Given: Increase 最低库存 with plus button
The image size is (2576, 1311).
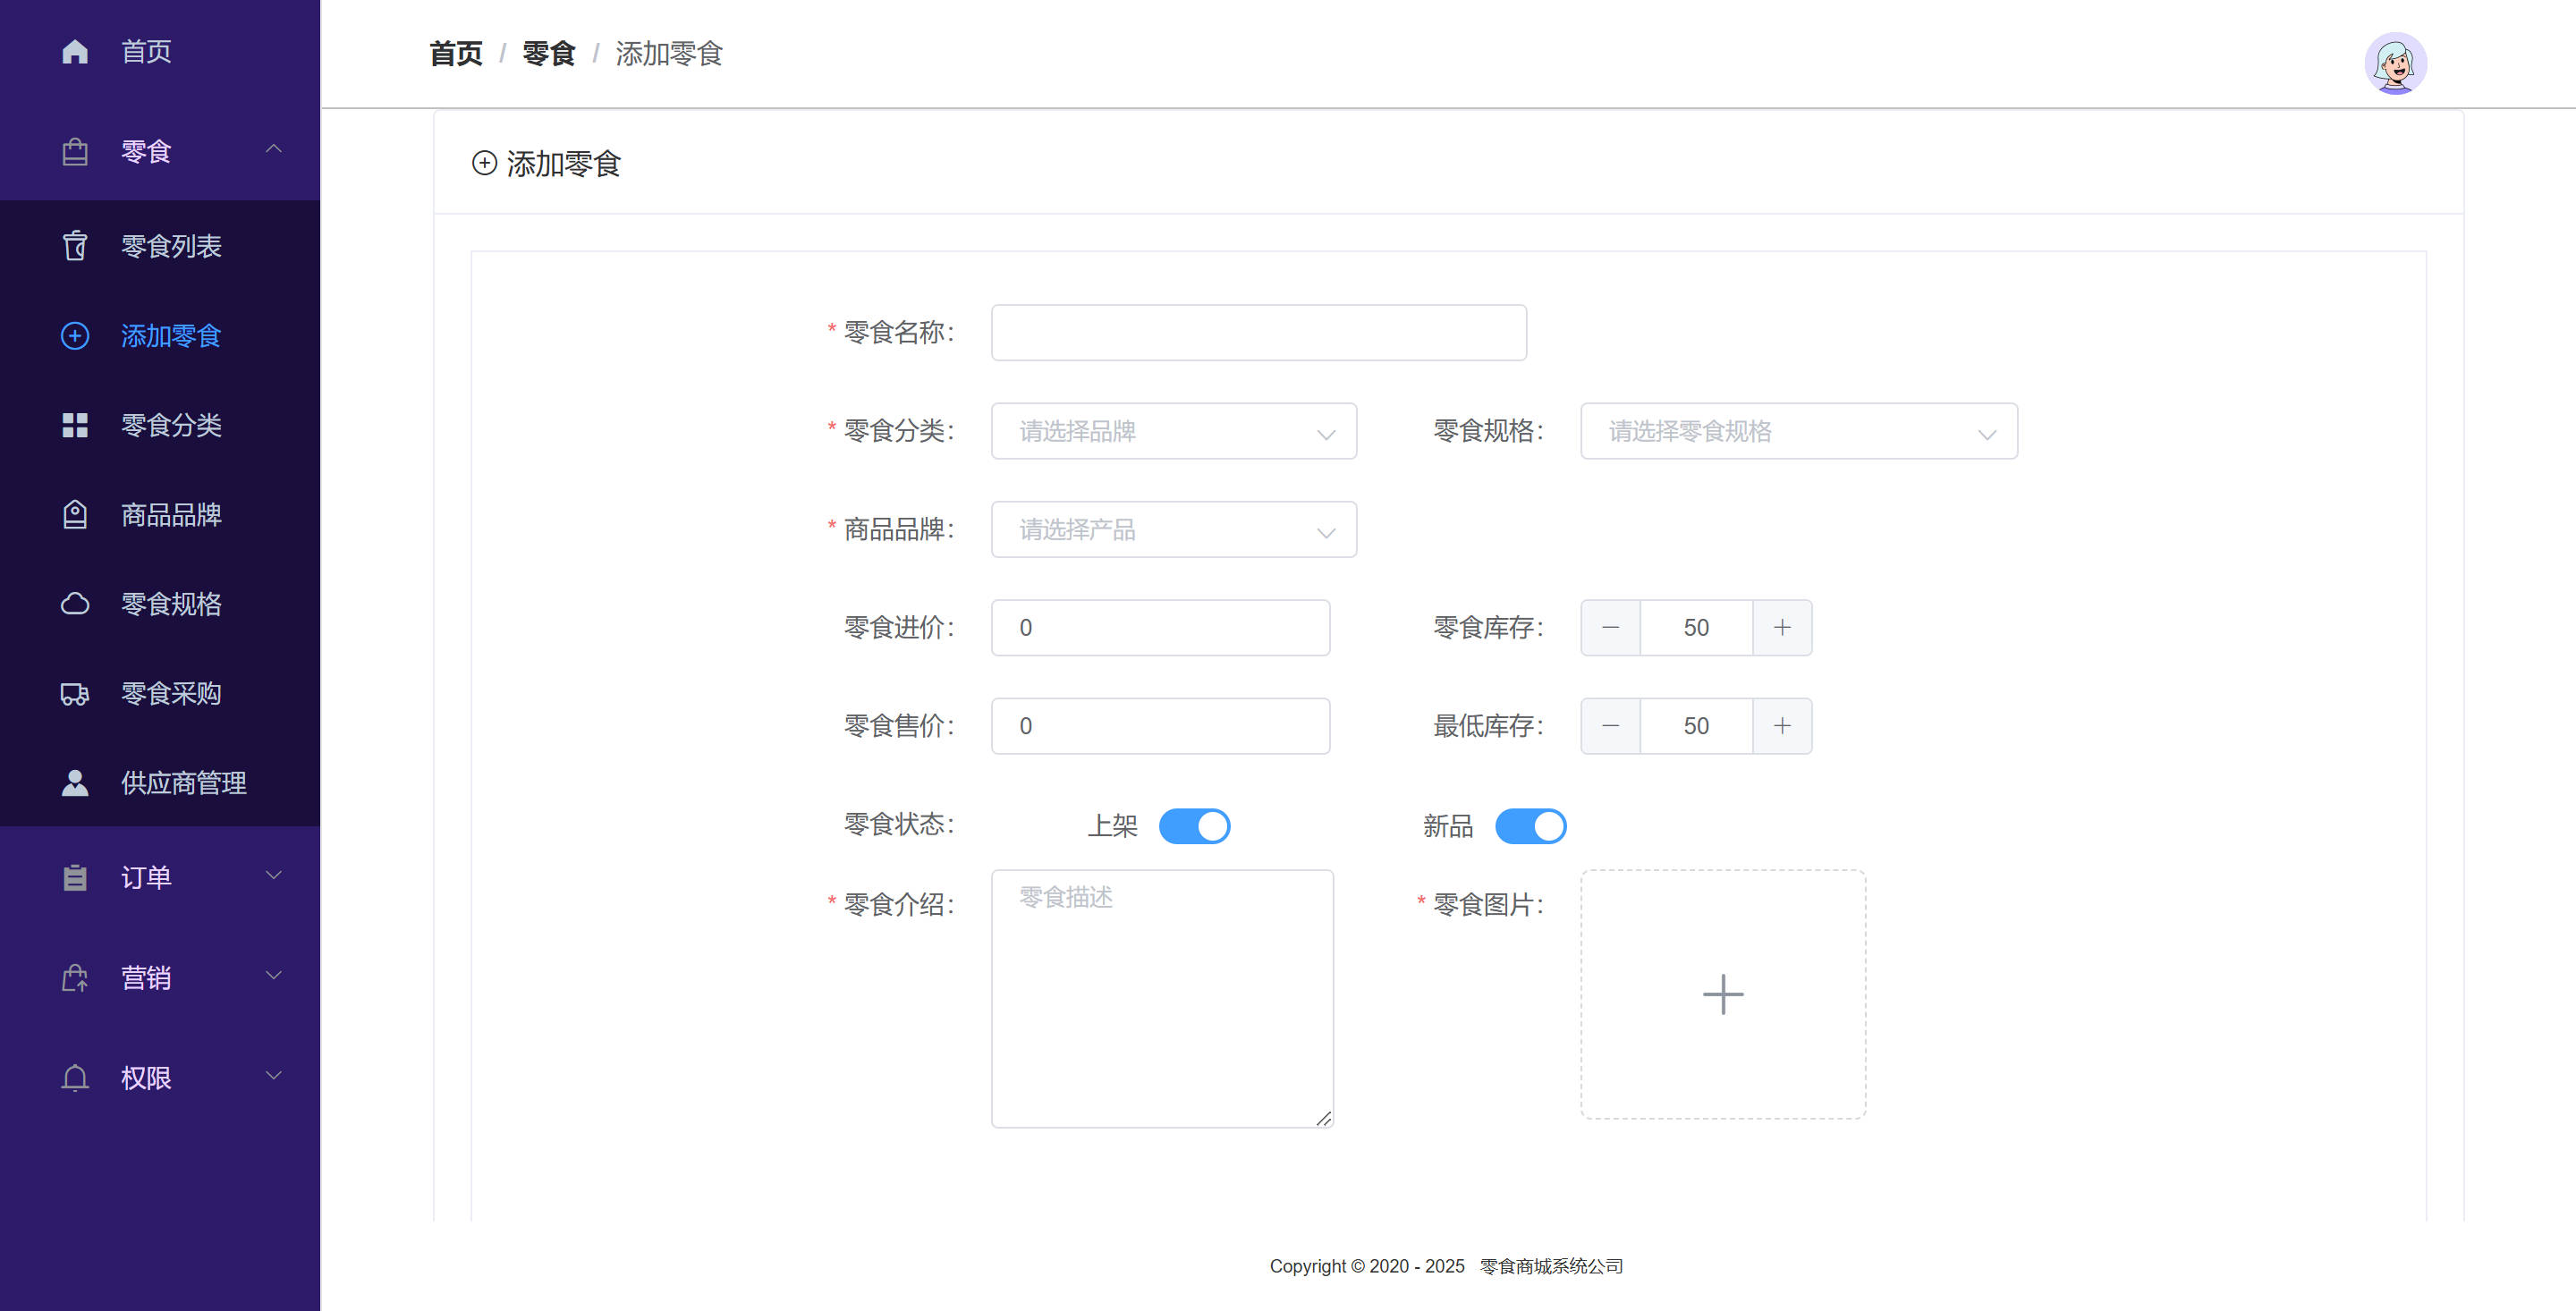Looking at the screenshot, I should point(1782,726).
